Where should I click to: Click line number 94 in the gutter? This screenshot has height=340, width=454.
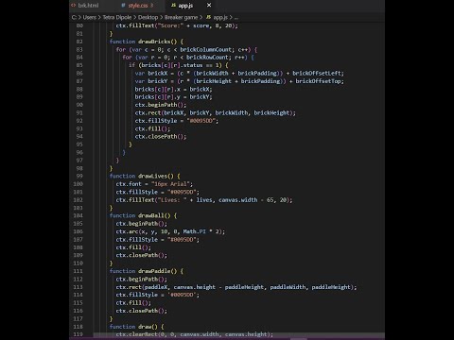79,137
